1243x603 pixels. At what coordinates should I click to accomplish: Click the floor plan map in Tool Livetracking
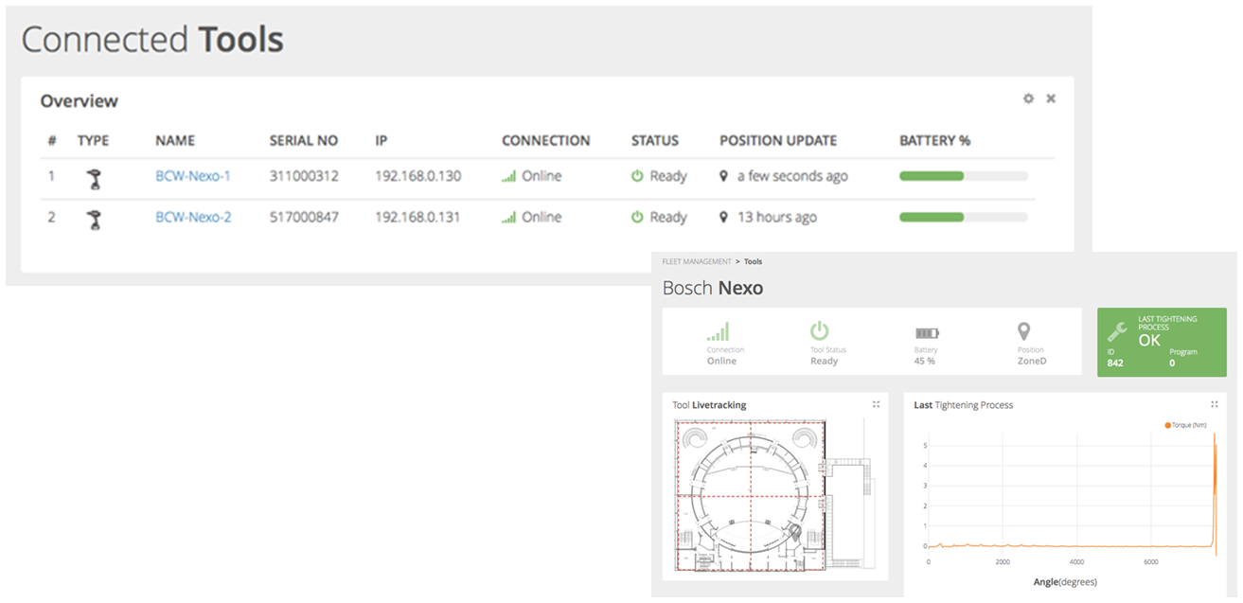pos(775,495)
